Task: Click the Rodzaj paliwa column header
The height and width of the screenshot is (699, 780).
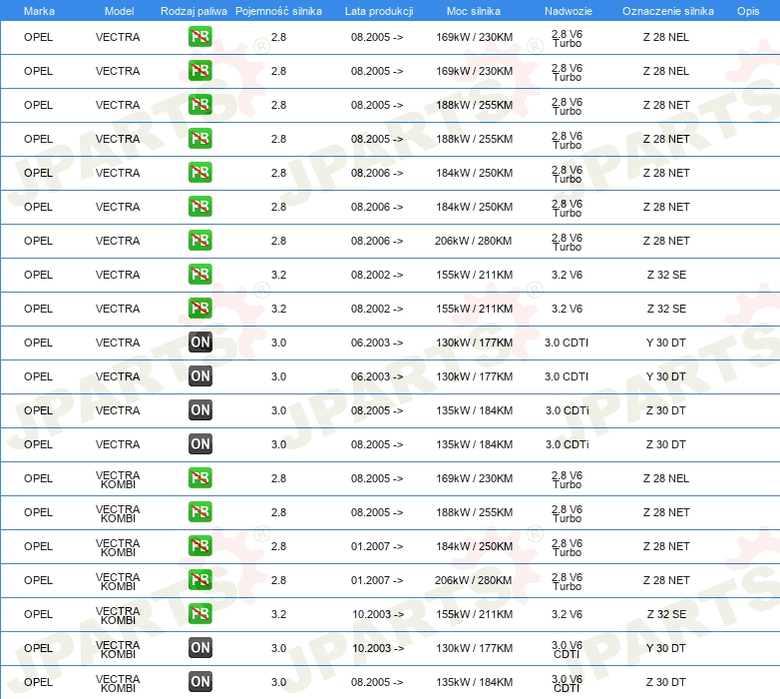Action: (194, 11)
